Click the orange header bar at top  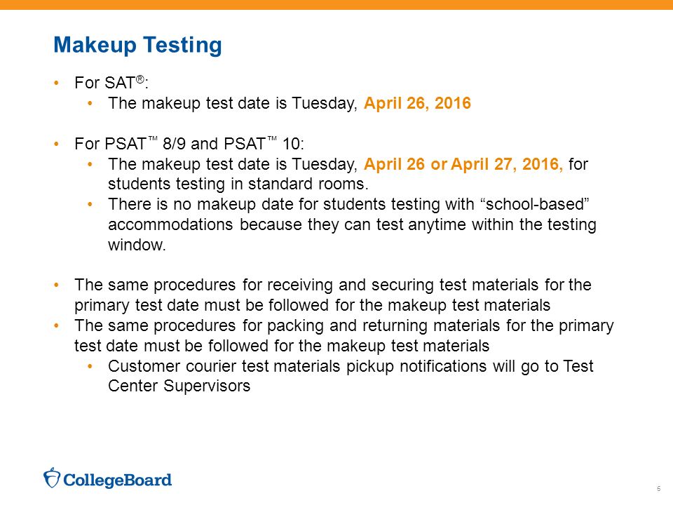point(336,5)
